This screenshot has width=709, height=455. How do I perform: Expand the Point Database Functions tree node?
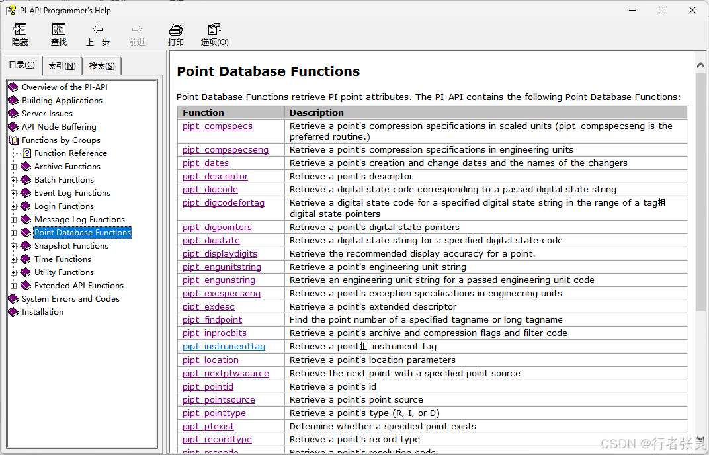tap(14, 233)
